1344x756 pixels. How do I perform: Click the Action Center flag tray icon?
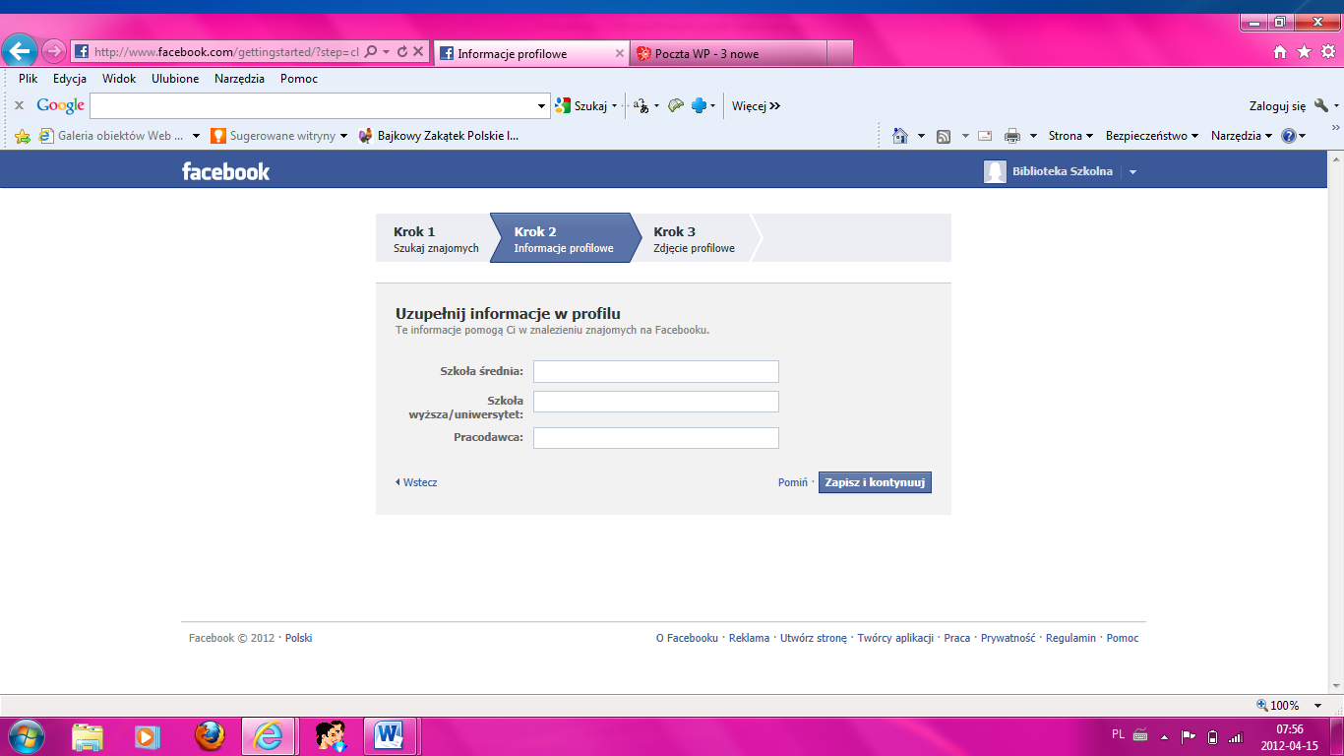coord(1188,736)
